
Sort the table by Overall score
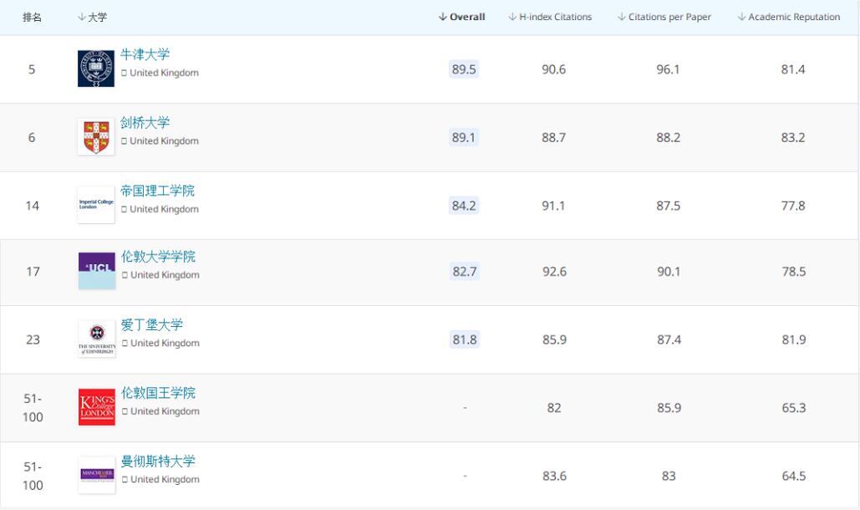(462, 18)
